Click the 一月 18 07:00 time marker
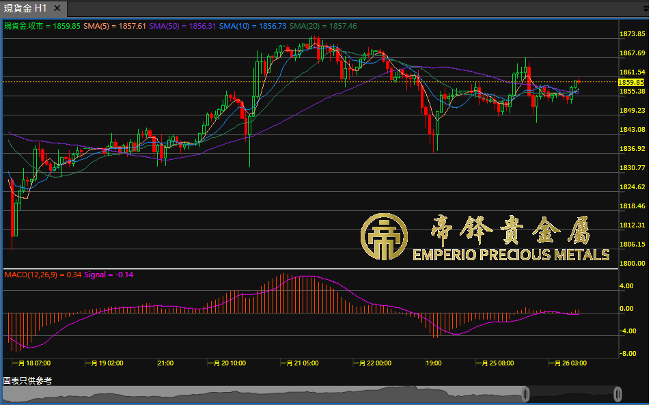This screenshot has height=405, width=653. point(31,363)
